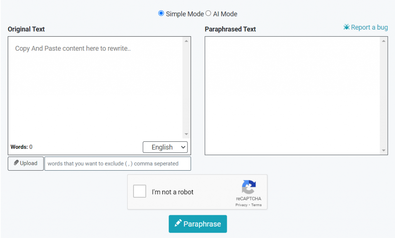Open the reCAPTCHA Privacy link
Viewport: 395px width, 238px height.
(241, 205)
